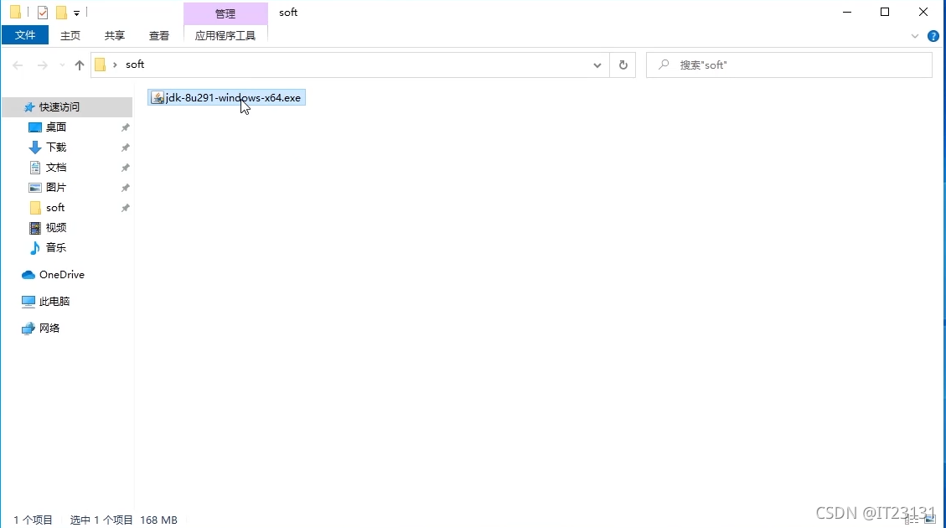The height and width of the screenshot is (528, 946).
Task: Refresh the soft folder view
Action: 623,65
